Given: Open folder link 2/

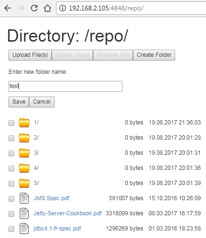Looking at the screenshot, I should (36, 138).
